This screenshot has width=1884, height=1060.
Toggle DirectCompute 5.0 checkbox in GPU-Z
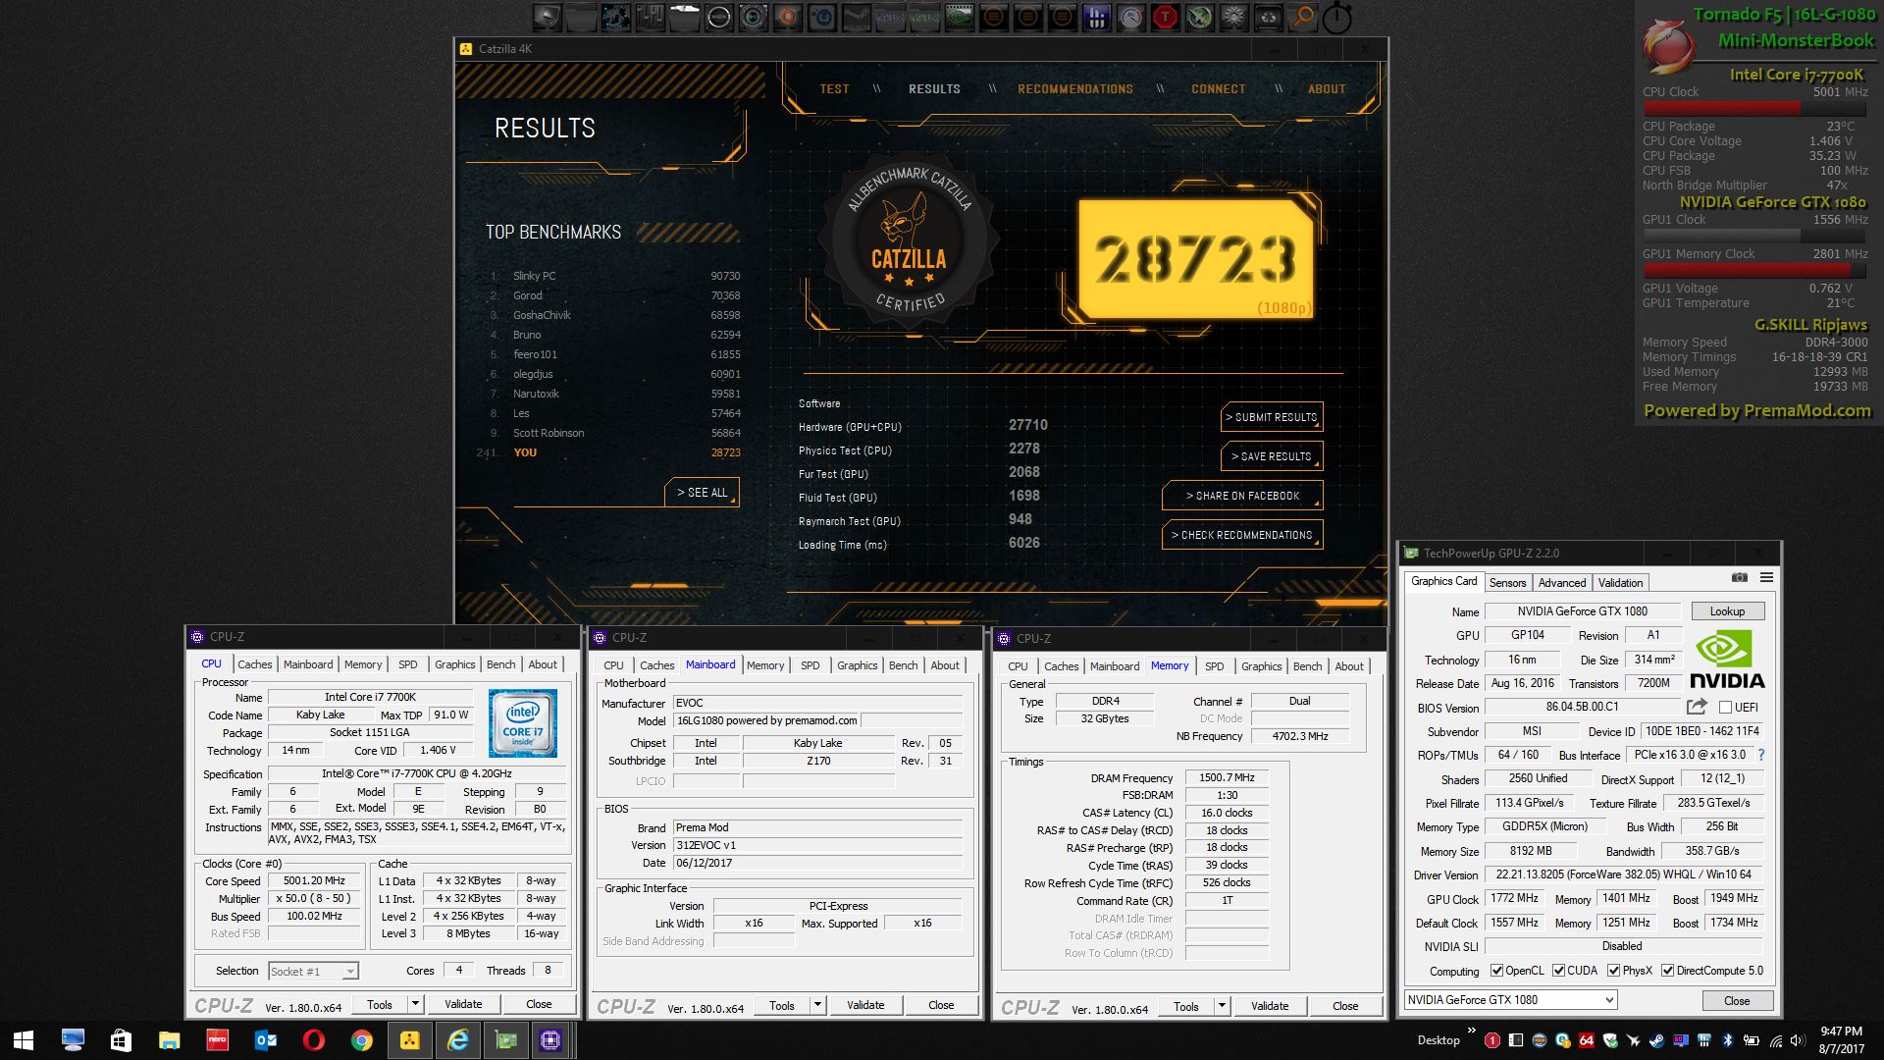1667,971
